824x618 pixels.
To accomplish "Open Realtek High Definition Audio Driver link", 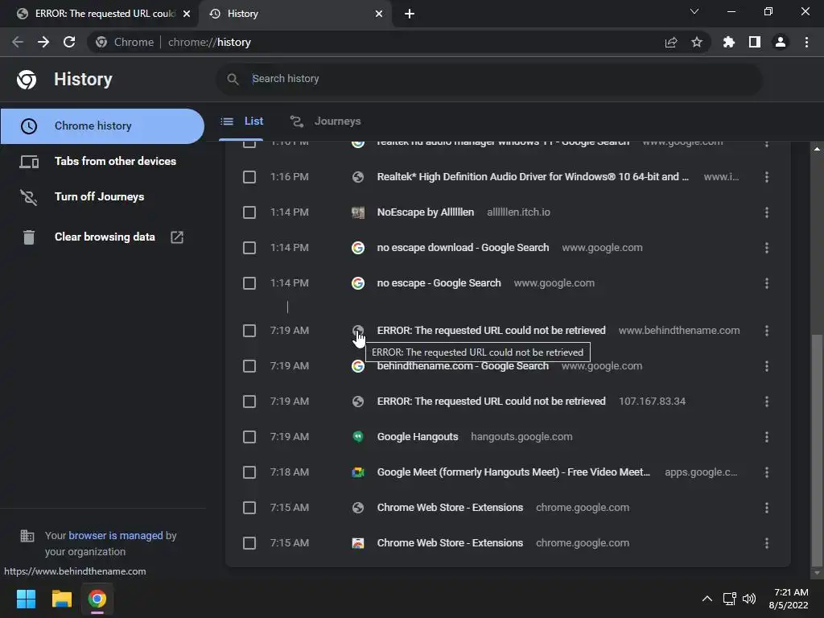I will [533, 177].
